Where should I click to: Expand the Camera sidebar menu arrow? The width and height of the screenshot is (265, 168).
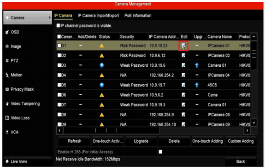(x=49, y=17)
